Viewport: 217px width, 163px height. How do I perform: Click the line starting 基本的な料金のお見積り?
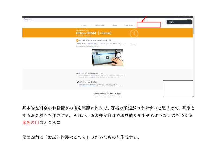click(x=108, y=108)
